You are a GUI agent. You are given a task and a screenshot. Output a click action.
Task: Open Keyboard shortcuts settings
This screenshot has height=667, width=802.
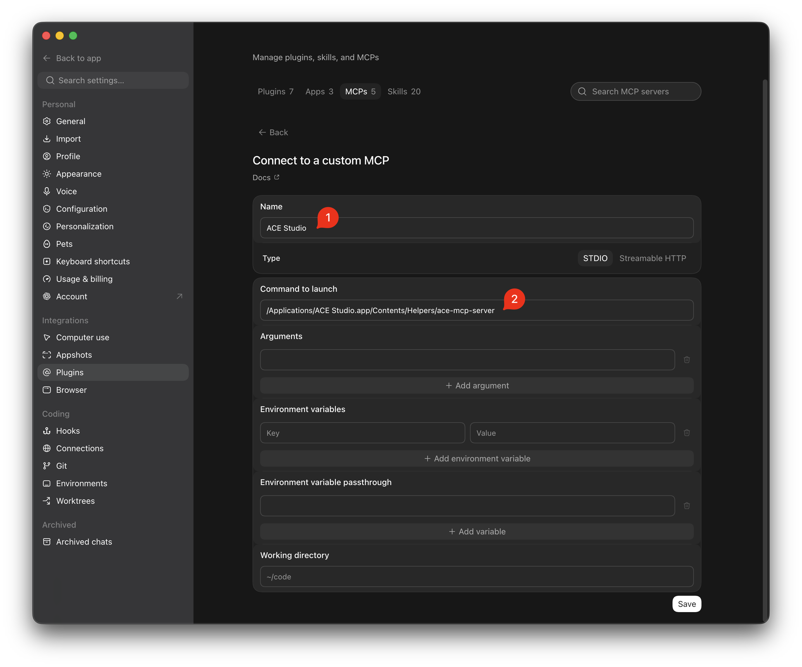pos(113,262)
